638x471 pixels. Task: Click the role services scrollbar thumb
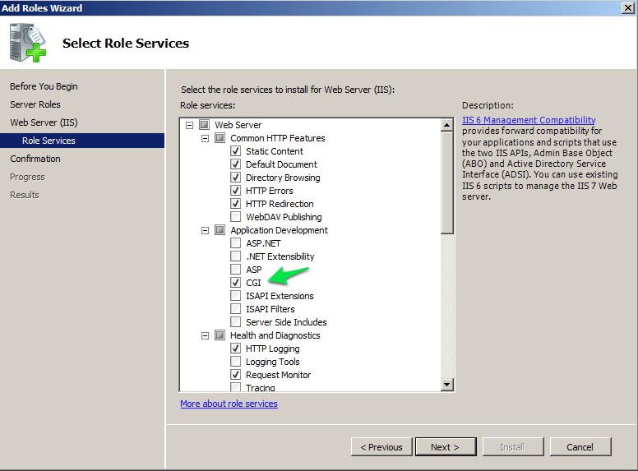446,182
